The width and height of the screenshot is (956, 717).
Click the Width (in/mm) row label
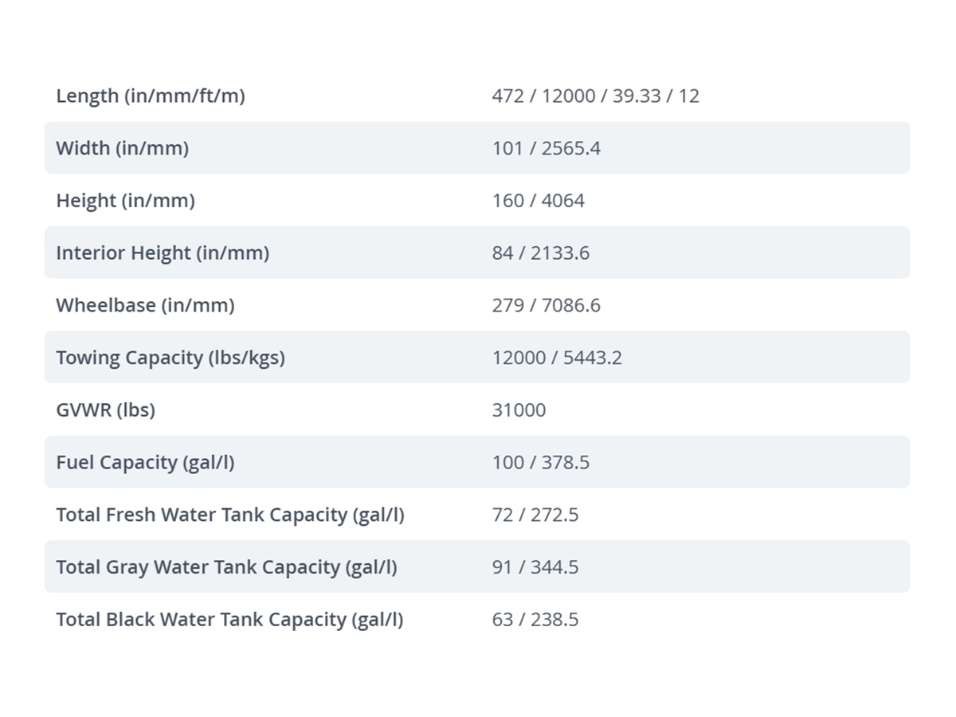pyautogui.click(x=123, y=148)
